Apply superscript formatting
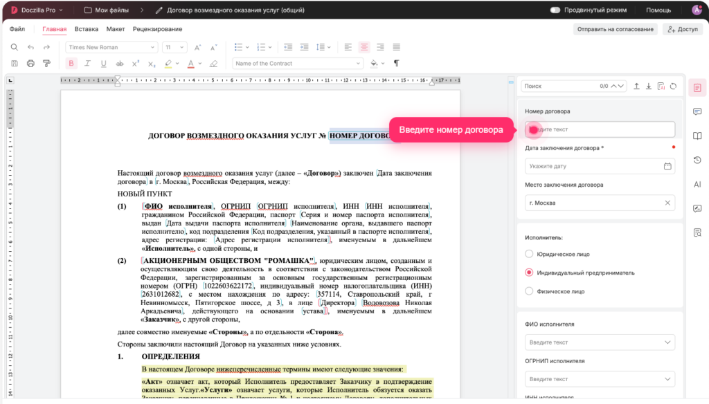Image resolution: width=709 pixels, height=404 pixels. 136,63
